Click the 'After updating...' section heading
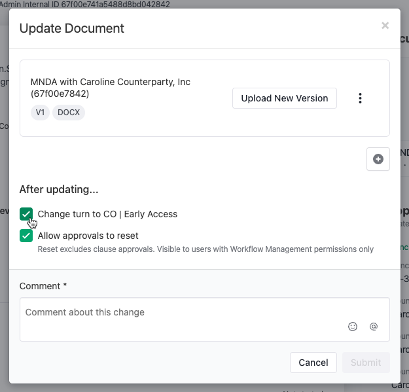This screenshot has width=409, height=392. (59, 189)
